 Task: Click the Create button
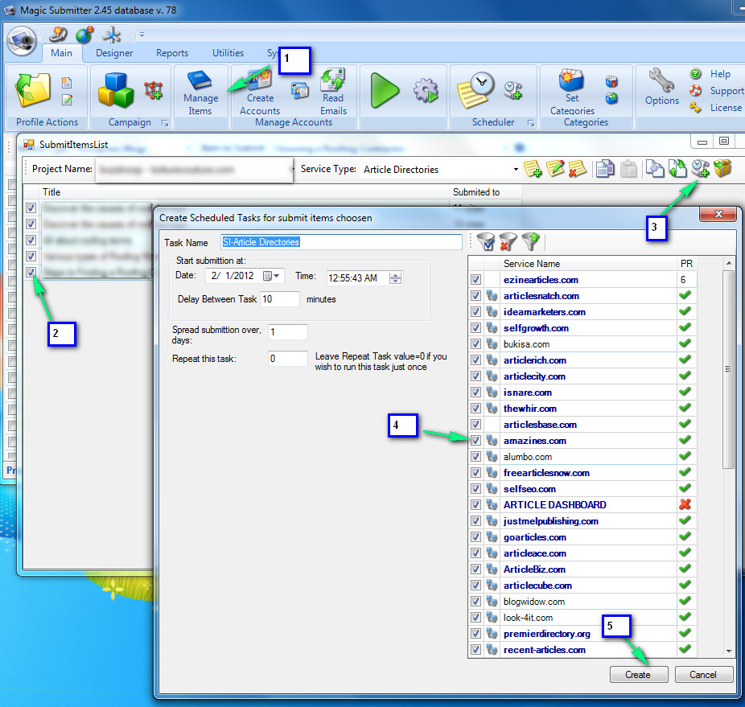[639, 675]
